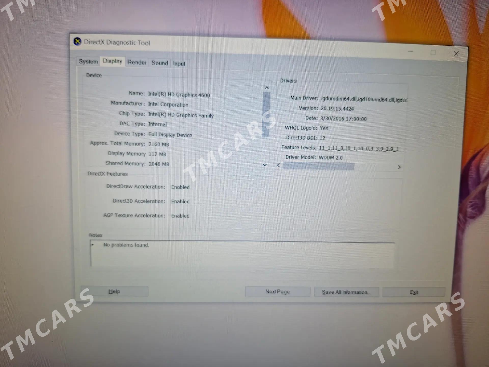Open the Sound tab

coord(160,63)
